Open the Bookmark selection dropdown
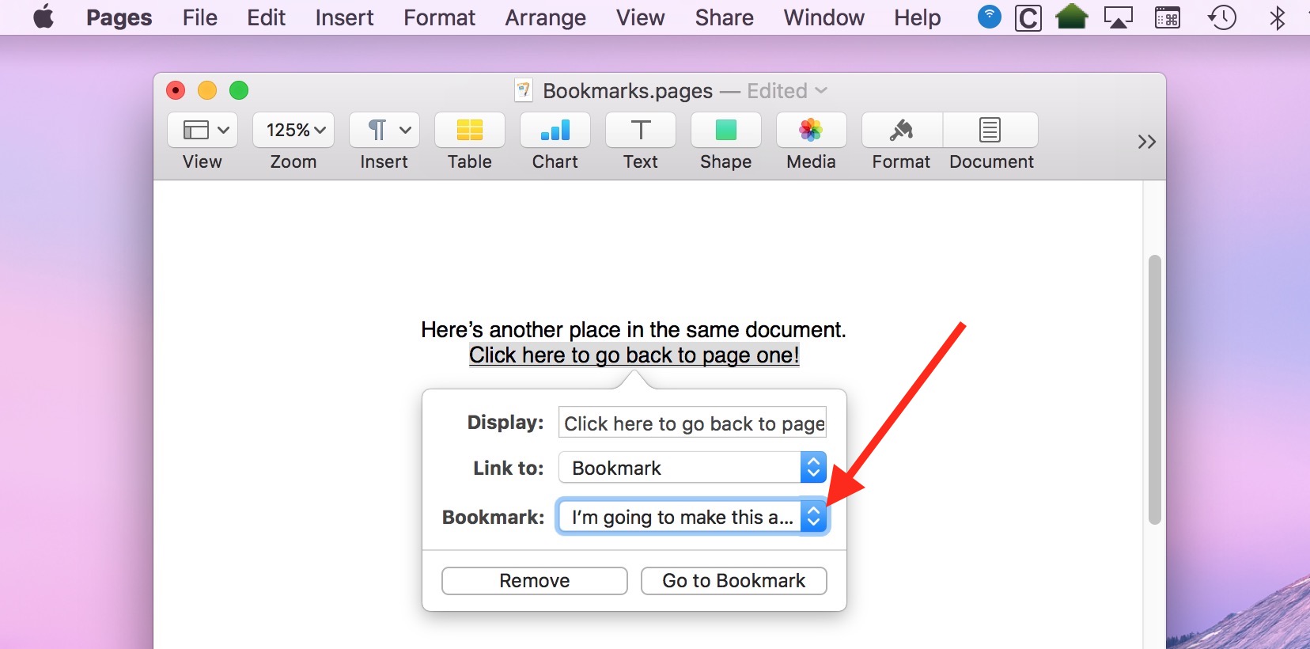The image size is (1310, 649). coord(693,517)
